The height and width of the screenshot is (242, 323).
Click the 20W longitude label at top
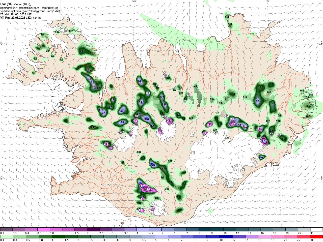pyautogui.click(x=134, y=1)
